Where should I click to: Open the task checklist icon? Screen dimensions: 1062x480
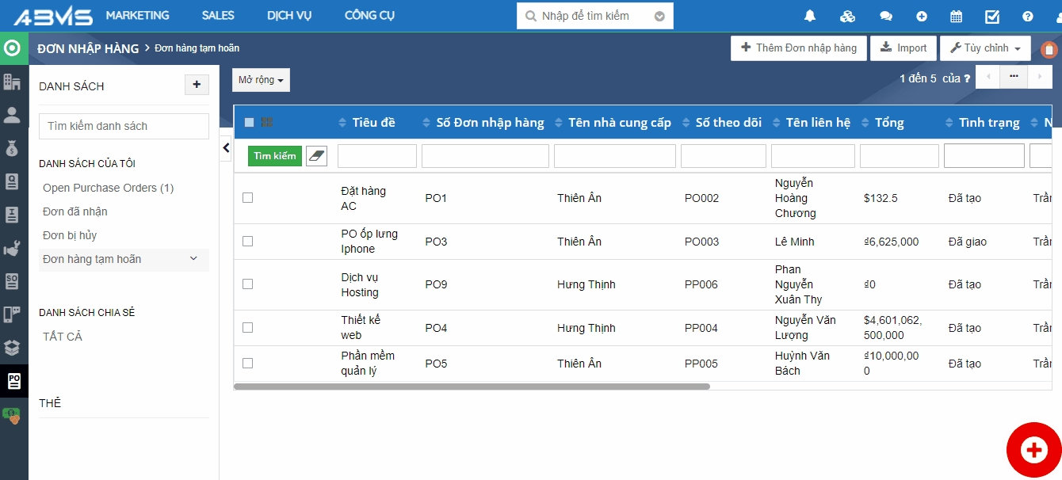point(992,16)
